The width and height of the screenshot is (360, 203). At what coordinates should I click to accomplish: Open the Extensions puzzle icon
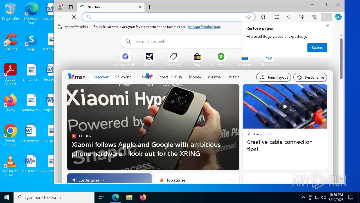[263, 17]
